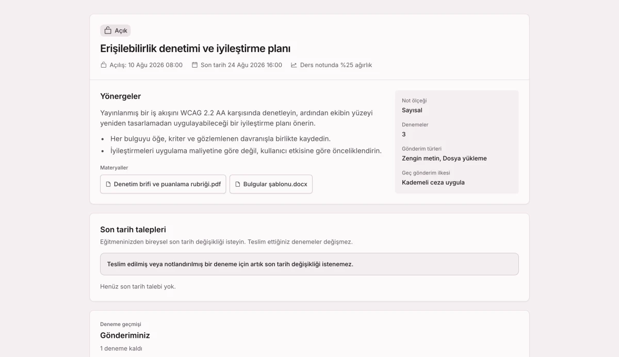Click the Kademeli ceza uygula value

coord(433,182)
